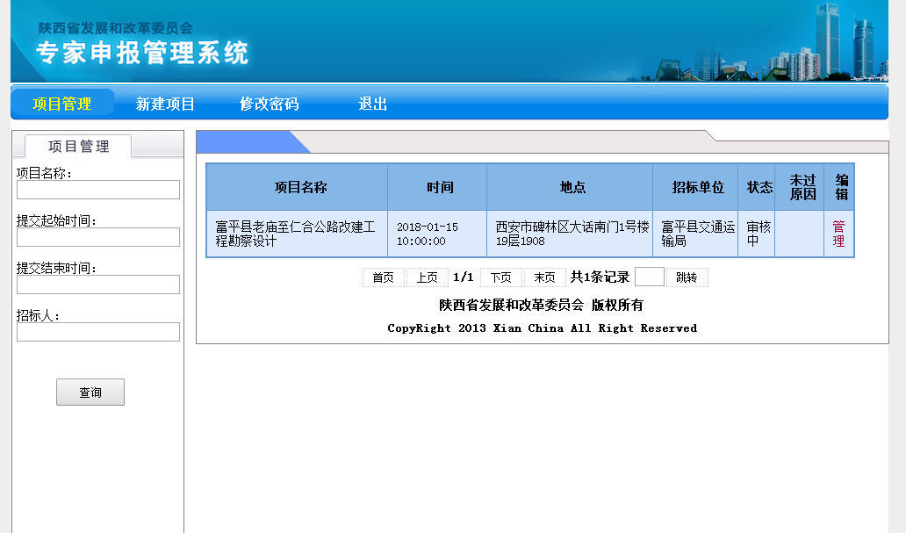The width and height of the screenshot is (906, 533).
Task: Focus the 项目名称 search field
Action: (97, 190)
